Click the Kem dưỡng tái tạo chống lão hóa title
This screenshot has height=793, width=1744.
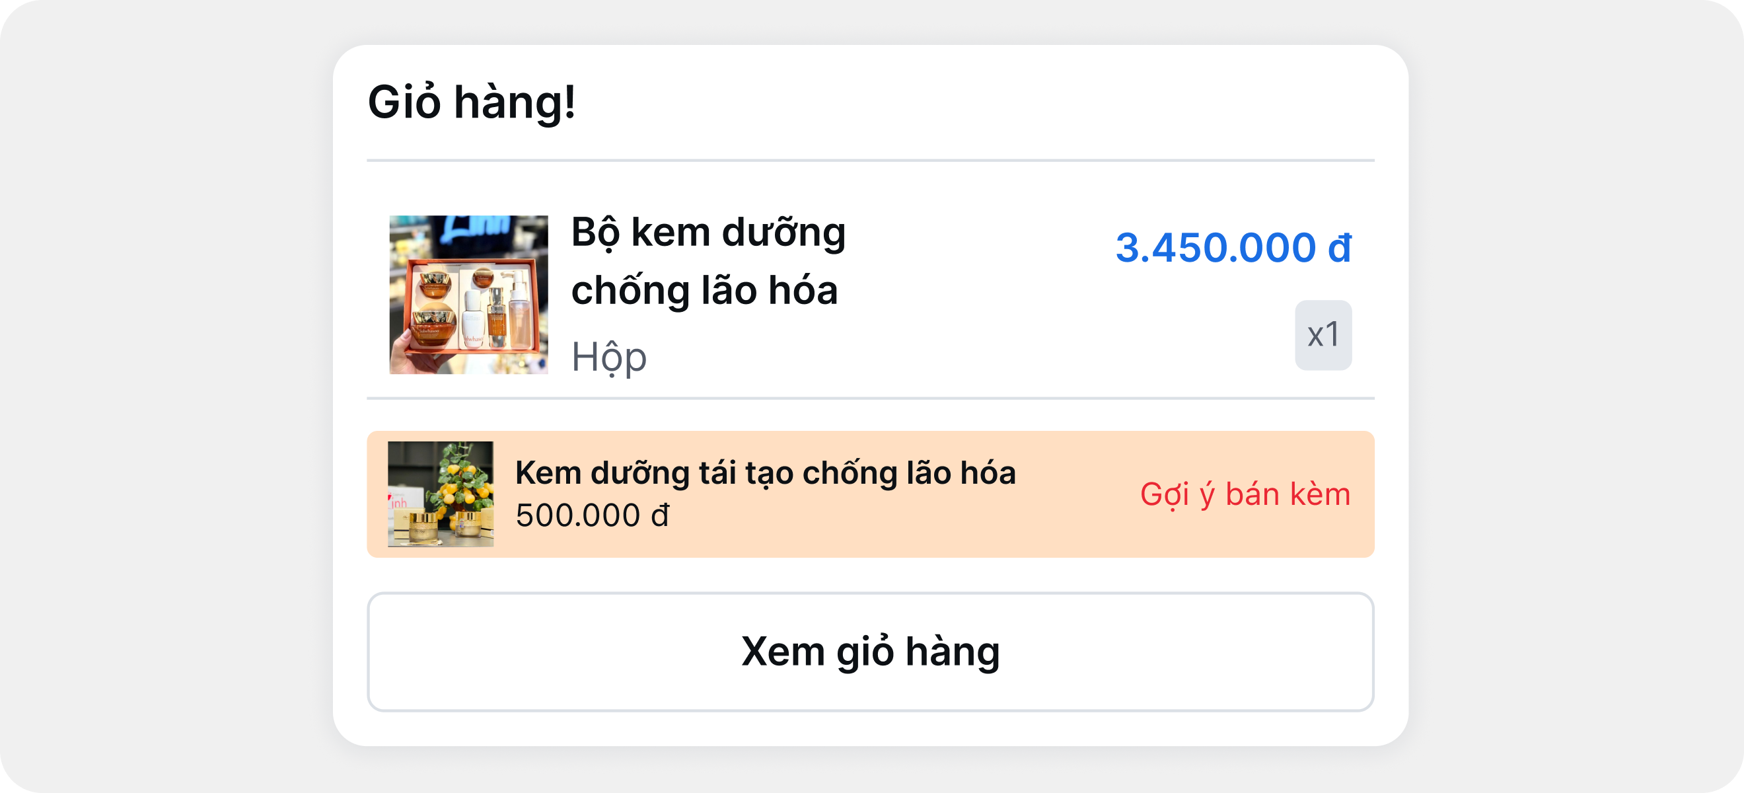(765, 472)
